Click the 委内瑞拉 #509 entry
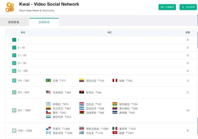 (128, 108)
